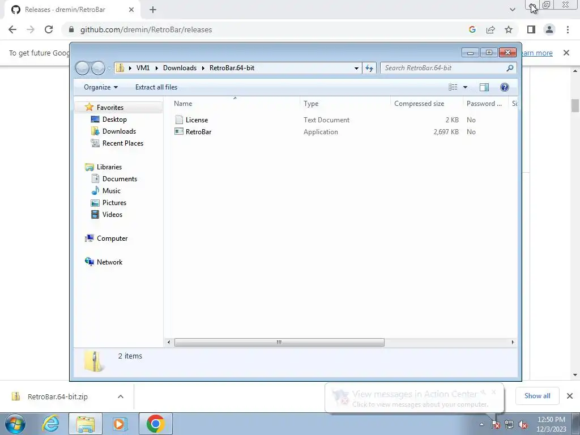Click the Explorer forward arrow button

point(98,68)
